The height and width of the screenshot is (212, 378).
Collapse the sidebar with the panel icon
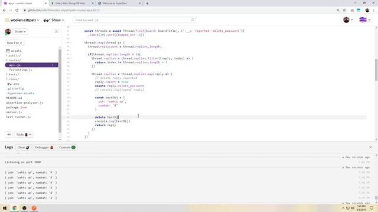point(57,31)
